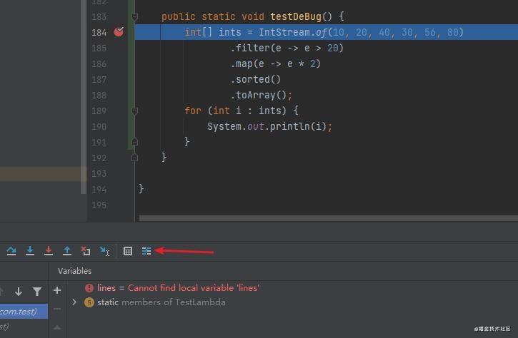Click the remove watch minus icon

tap(57, 309)
